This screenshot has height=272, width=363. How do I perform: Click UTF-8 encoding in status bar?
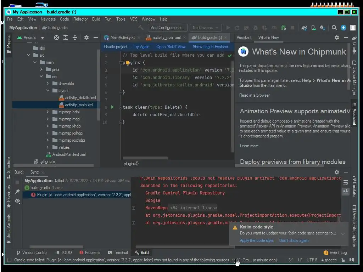pos(312,260)
